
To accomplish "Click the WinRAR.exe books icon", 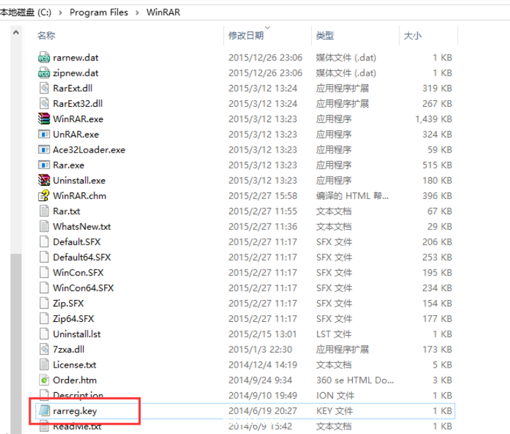I will (44, 119).
